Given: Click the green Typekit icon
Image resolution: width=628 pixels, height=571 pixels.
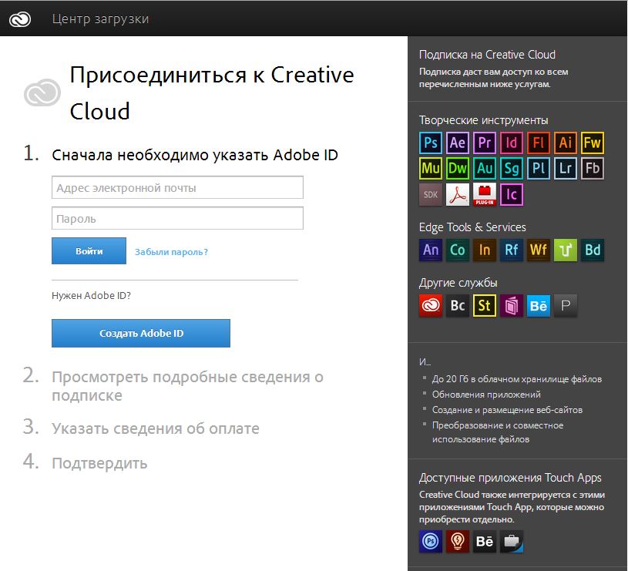Looking at the screenshot, I should click(x=565, y=250).
